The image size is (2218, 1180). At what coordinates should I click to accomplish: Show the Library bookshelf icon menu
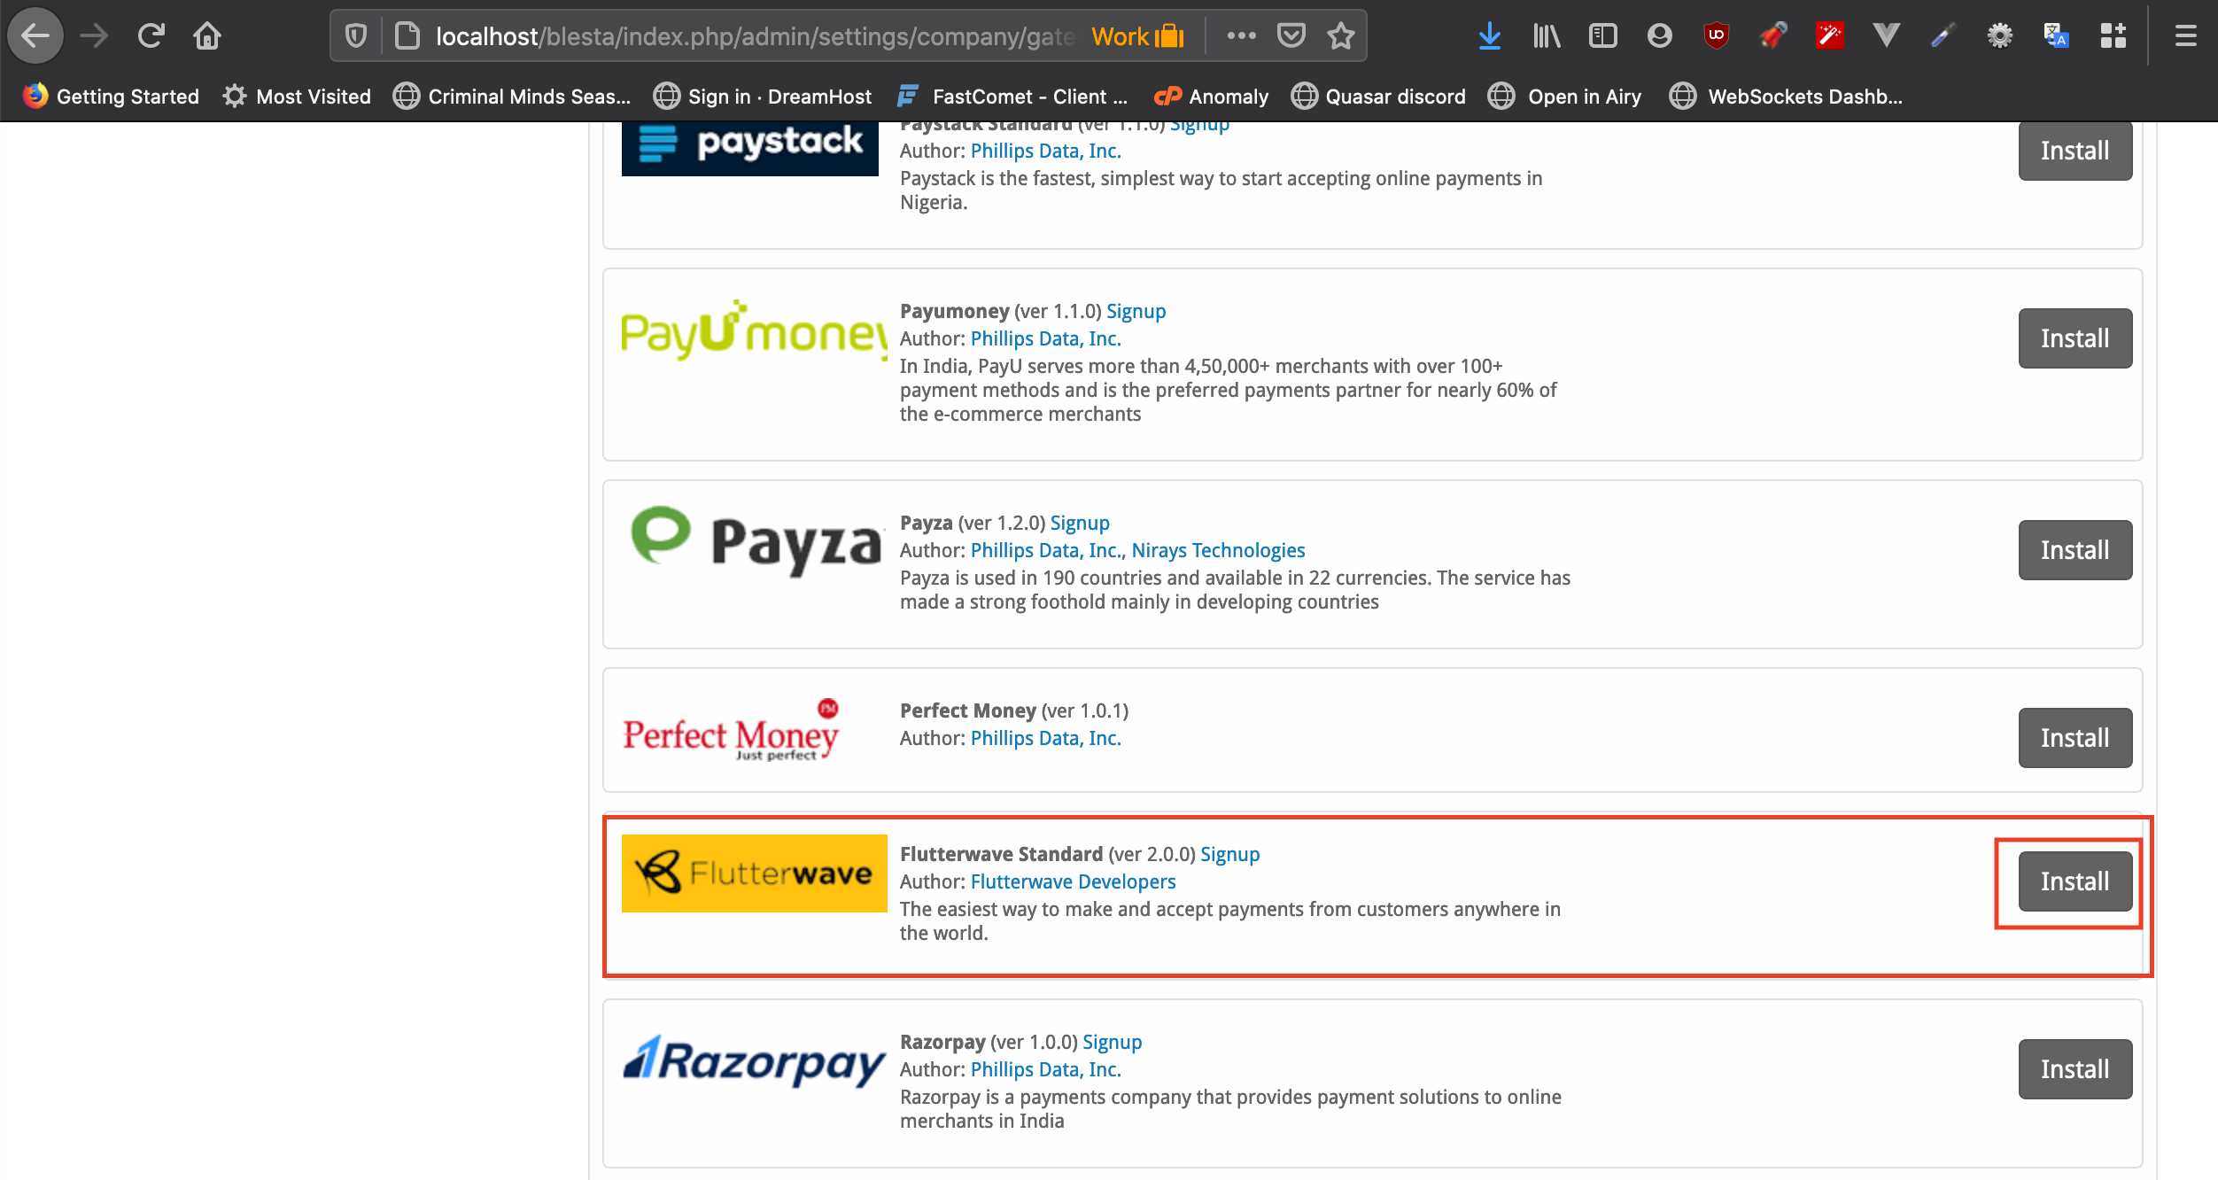1546,36
